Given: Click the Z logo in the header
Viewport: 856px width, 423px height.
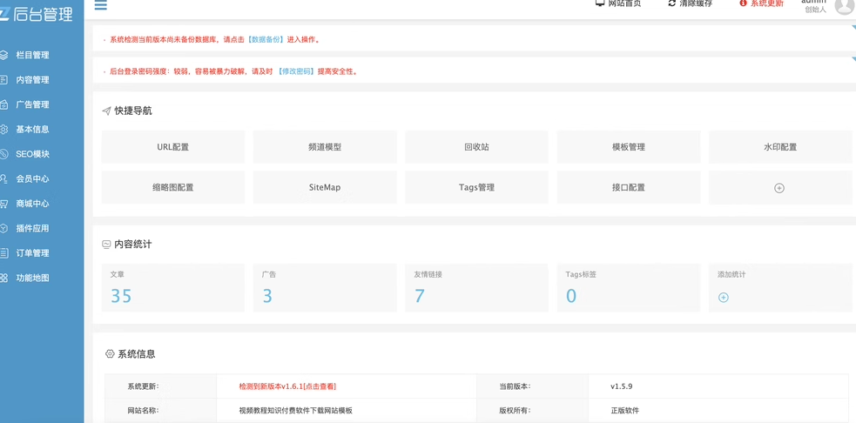Looking at the screenshot, I should point(3,14).
